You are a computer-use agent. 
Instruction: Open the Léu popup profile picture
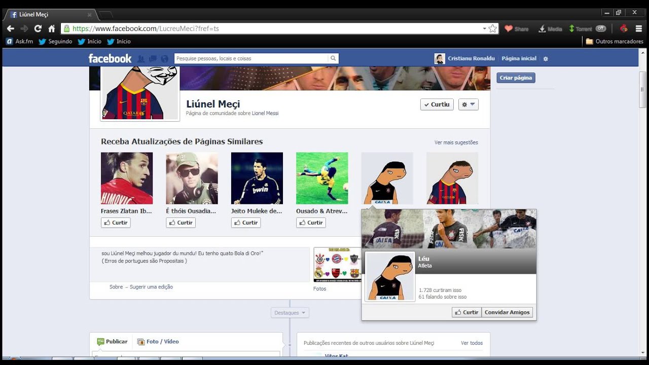(390, 276)
